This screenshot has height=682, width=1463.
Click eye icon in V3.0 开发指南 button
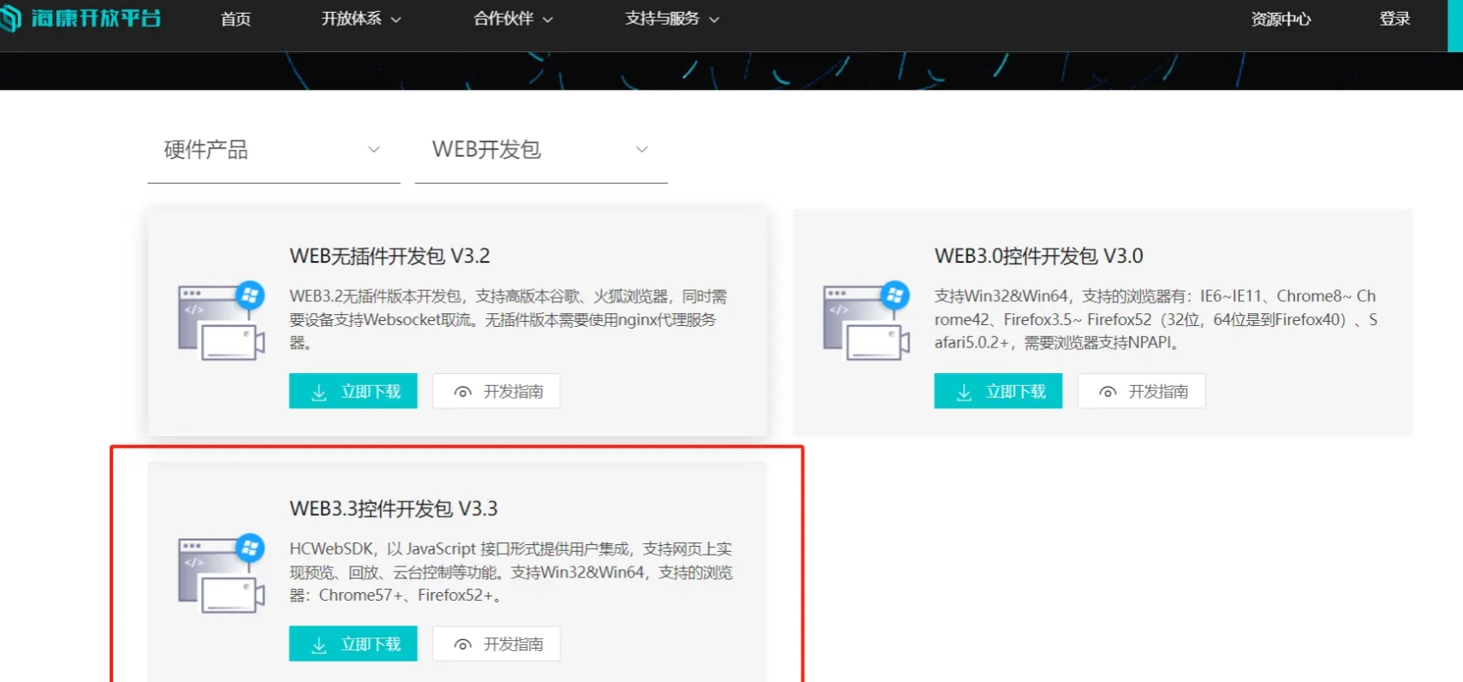tap(1108, 392)
